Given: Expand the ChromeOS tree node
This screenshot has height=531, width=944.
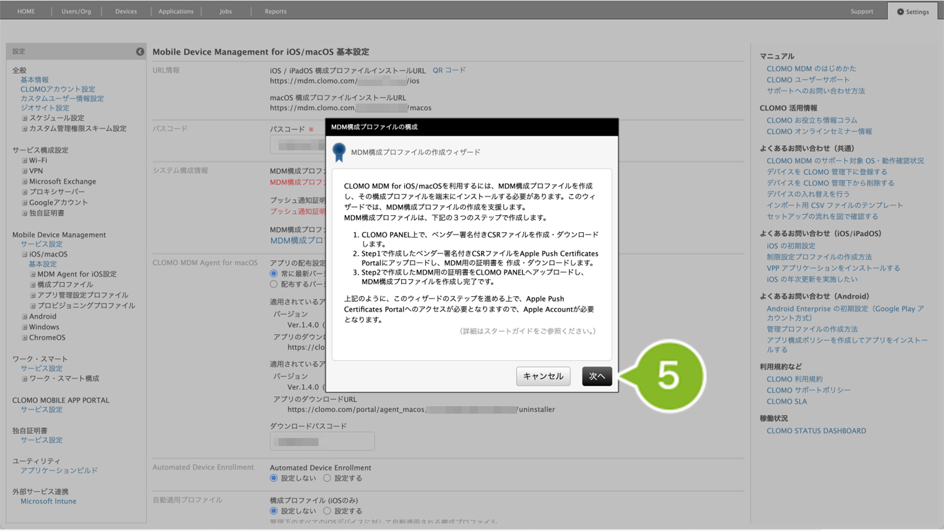Looking at the screenshot, I should click(24, 338).
